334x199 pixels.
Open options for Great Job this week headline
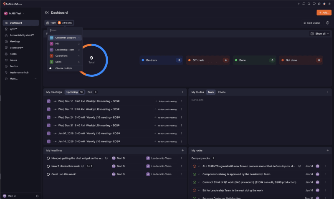181,174
